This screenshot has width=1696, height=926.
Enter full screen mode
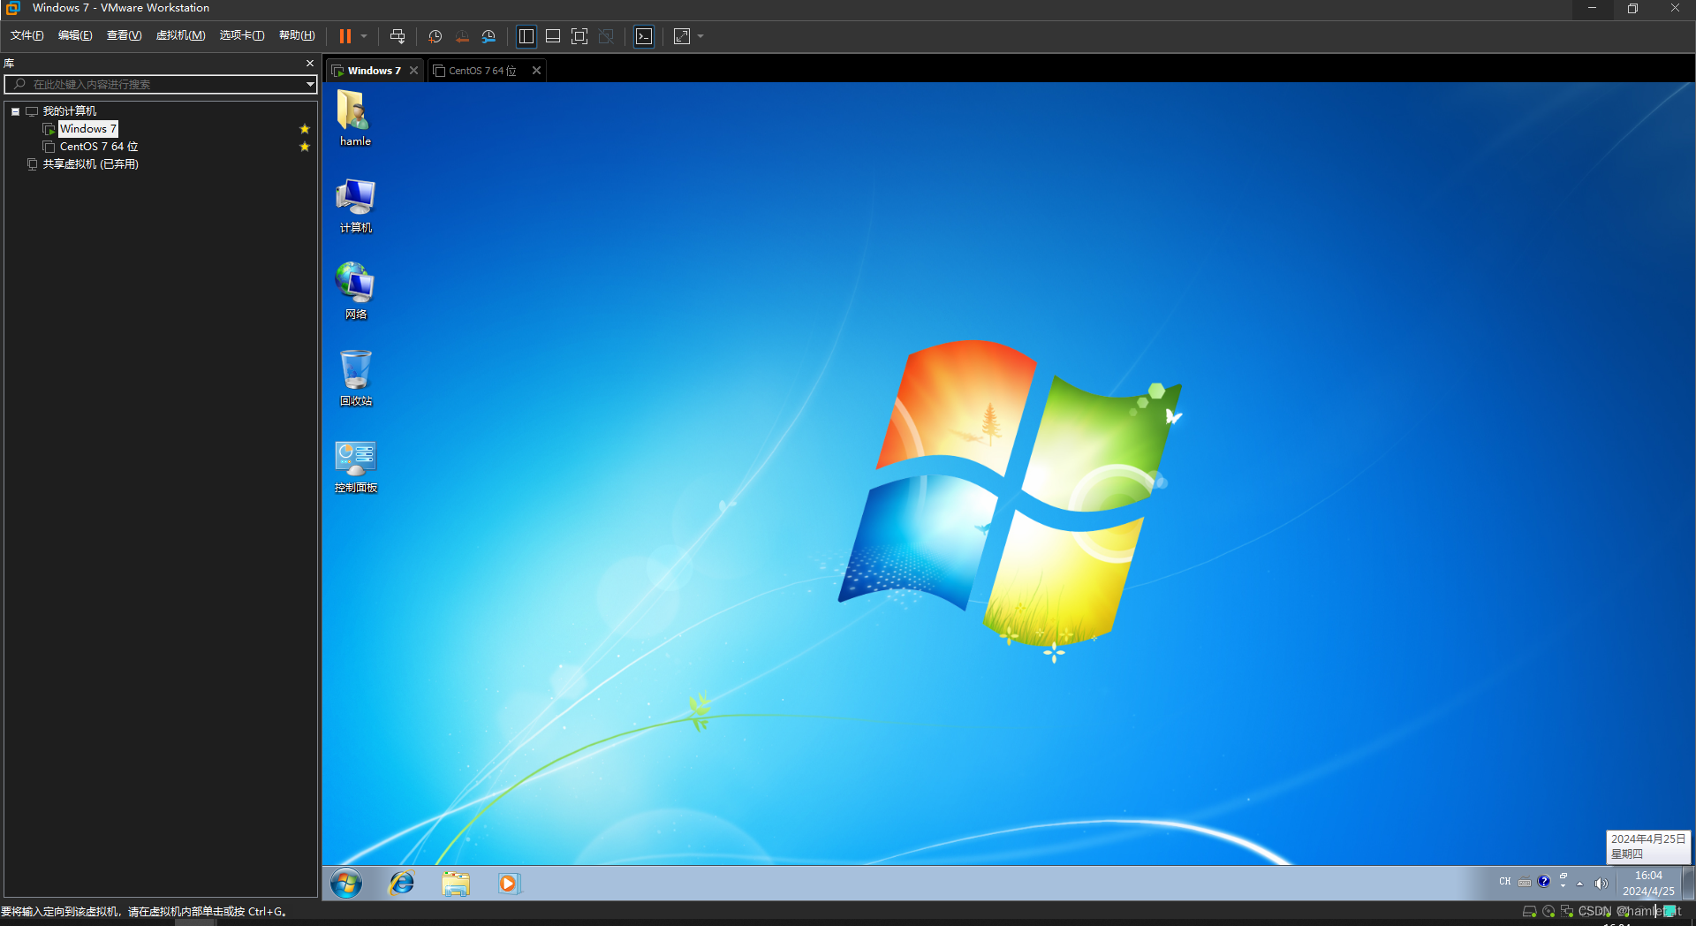tap(579, 36)
